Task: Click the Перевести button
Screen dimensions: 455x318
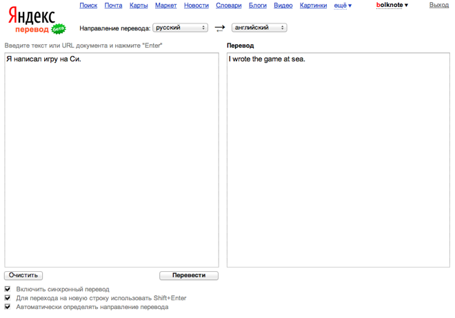Action: point(189,275)
